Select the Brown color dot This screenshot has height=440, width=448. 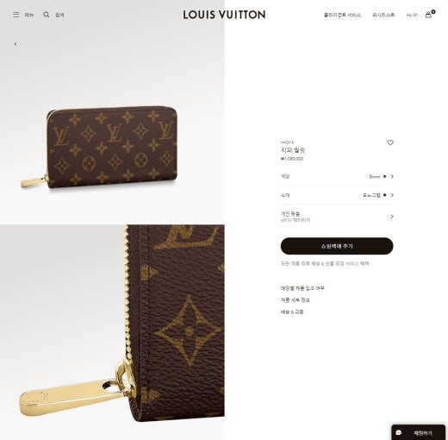[384, 176]
